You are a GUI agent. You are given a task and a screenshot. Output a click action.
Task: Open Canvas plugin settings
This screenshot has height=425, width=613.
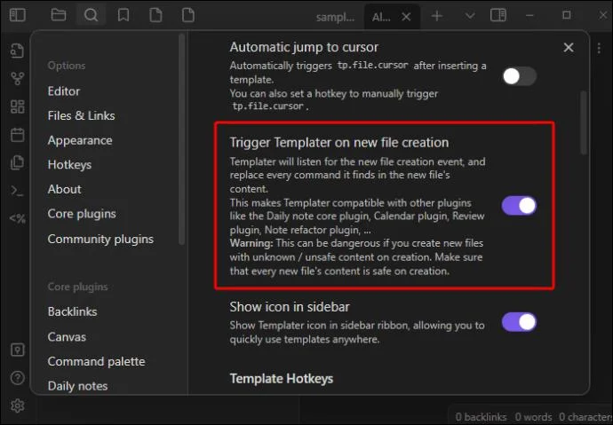[67, 337]
